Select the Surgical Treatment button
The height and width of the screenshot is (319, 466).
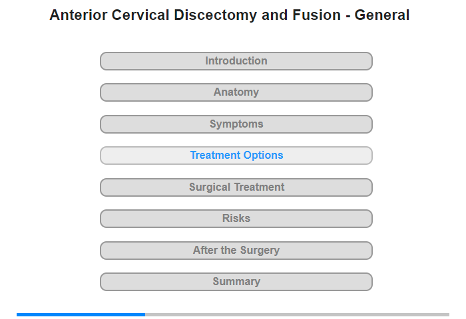(x=236, y=187)
